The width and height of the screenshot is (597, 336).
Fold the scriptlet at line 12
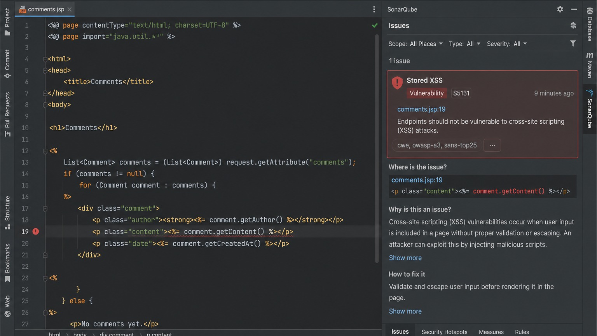coord(45,151)
